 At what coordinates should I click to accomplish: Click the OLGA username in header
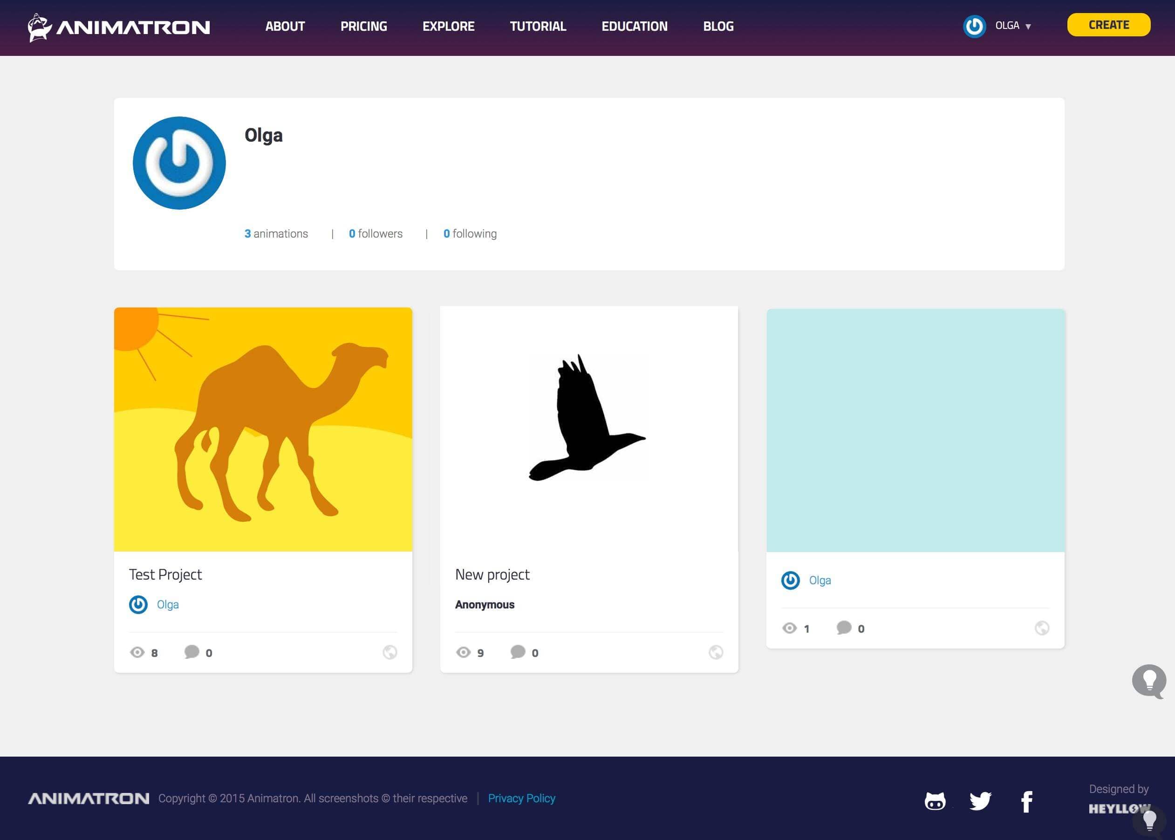click(1007, 26)
